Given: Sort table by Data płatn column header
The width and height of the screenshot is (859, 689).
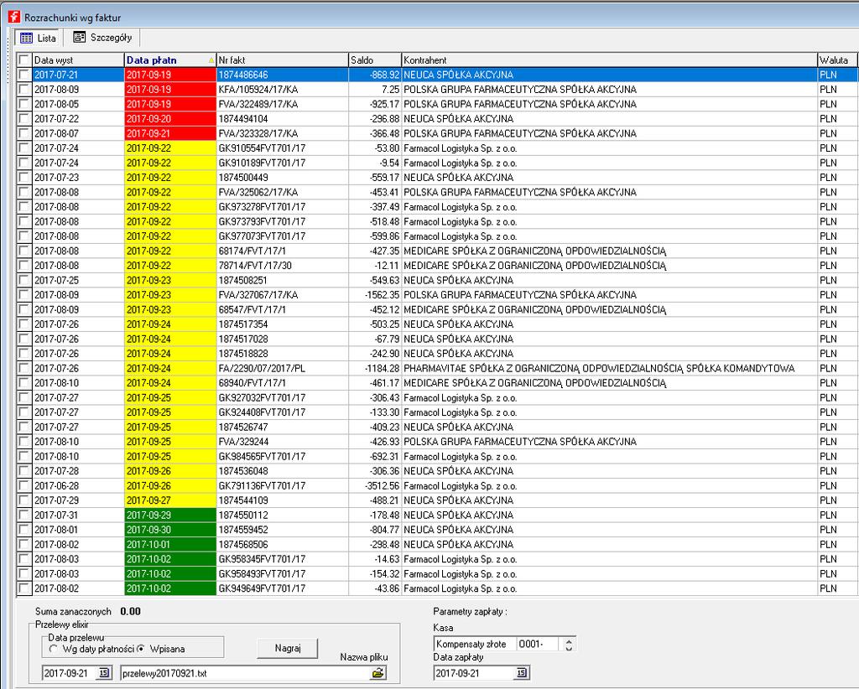Looking at the screenshot, I should pos(170,60).
